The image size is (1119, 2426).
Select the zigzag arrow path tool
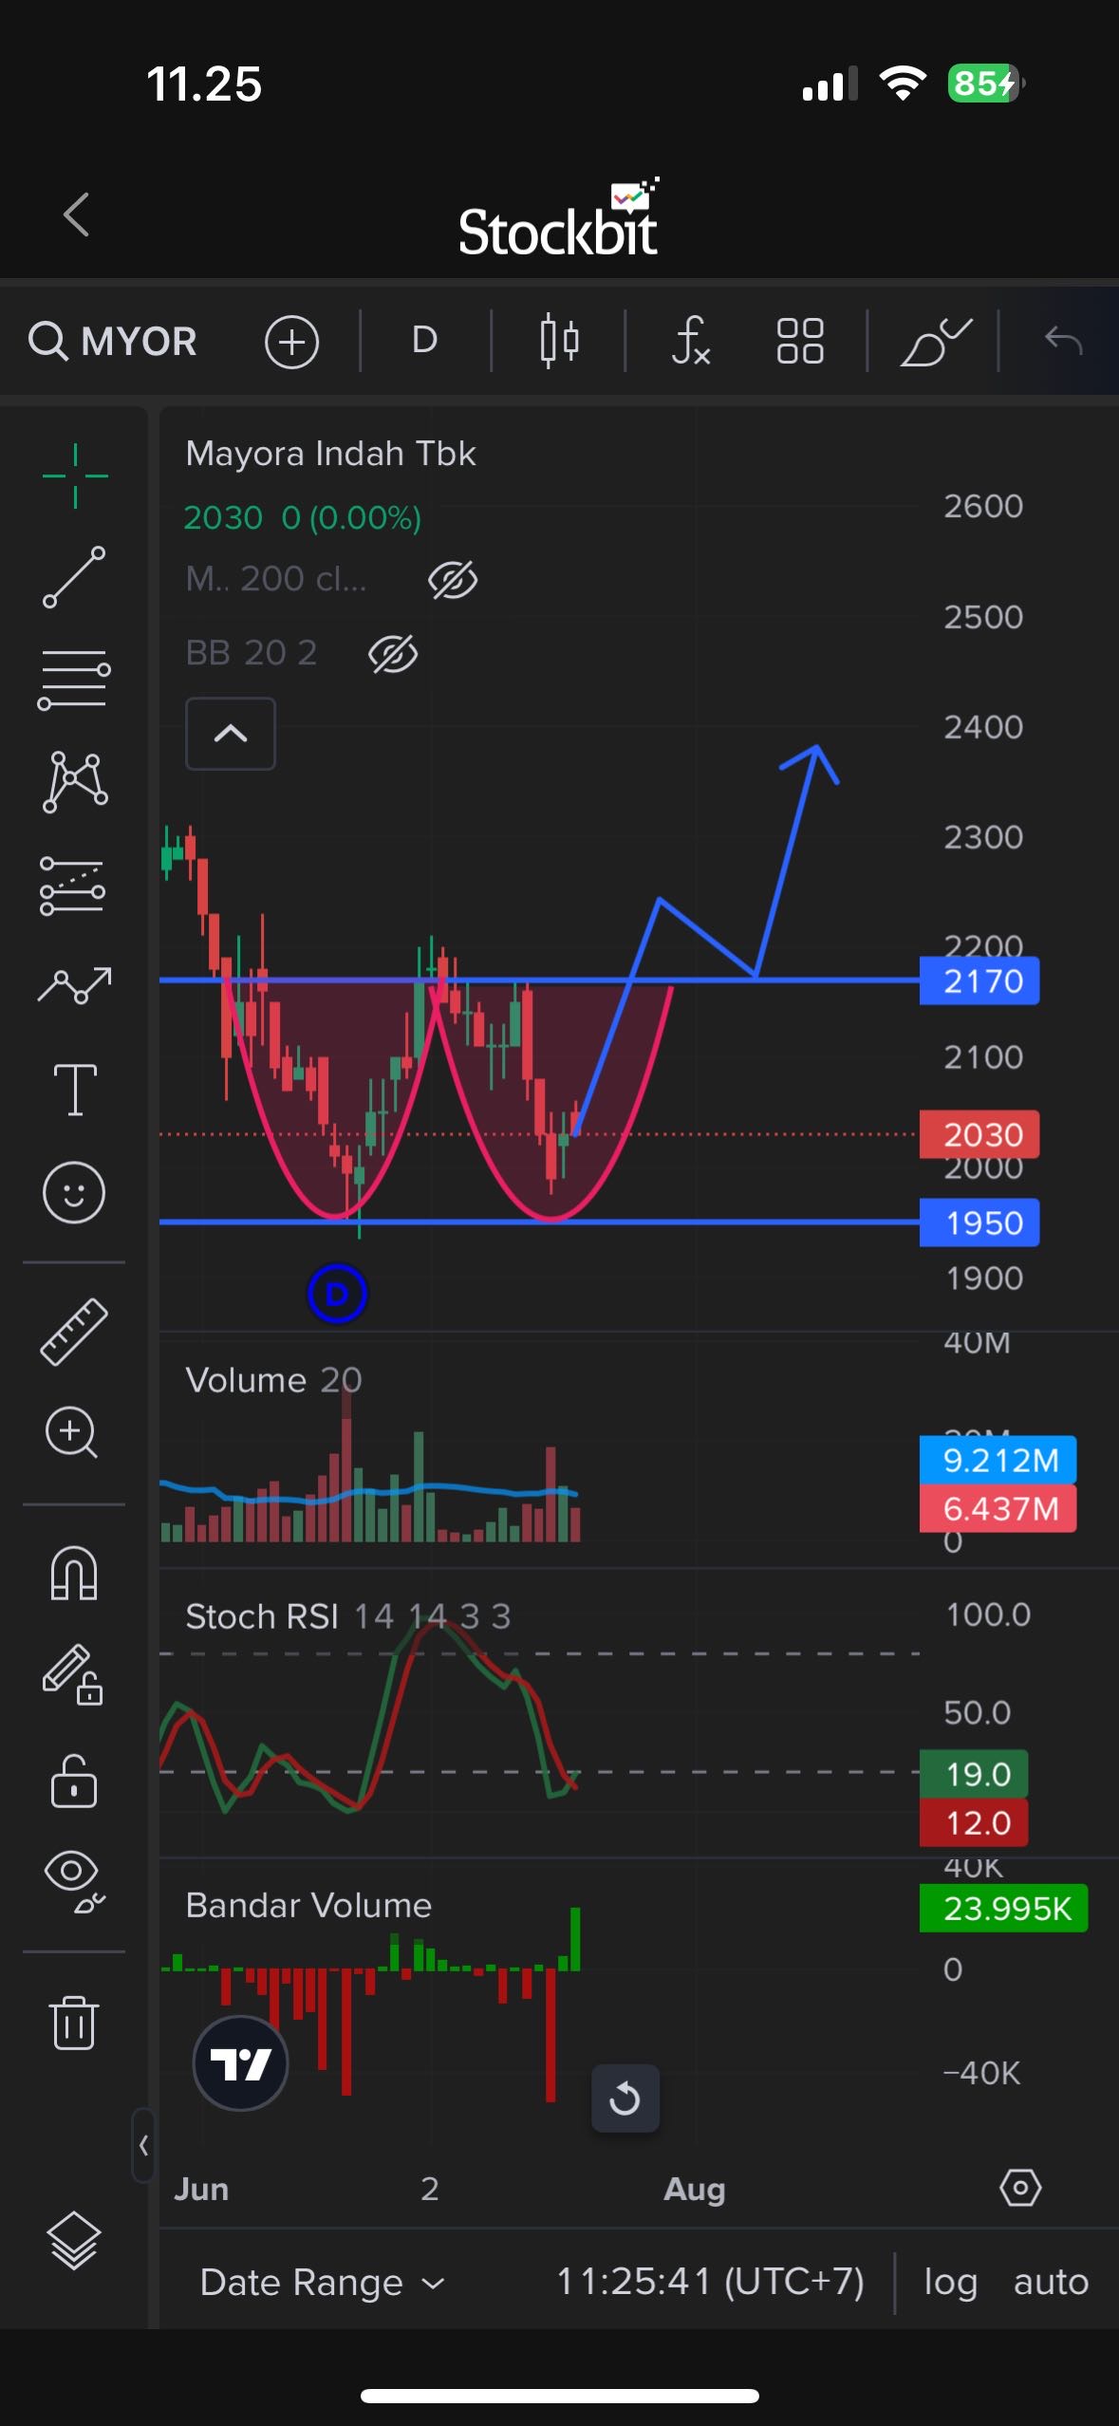point(74,986)
